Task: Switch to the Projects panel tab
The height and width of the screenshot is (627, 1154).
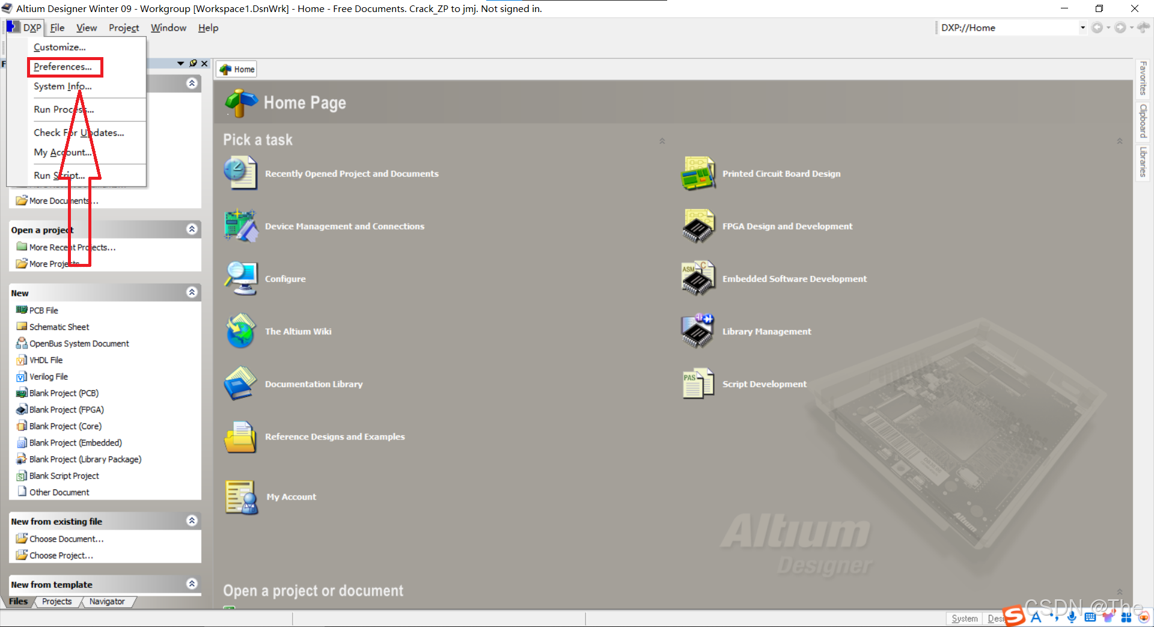Action: [56, 602]
